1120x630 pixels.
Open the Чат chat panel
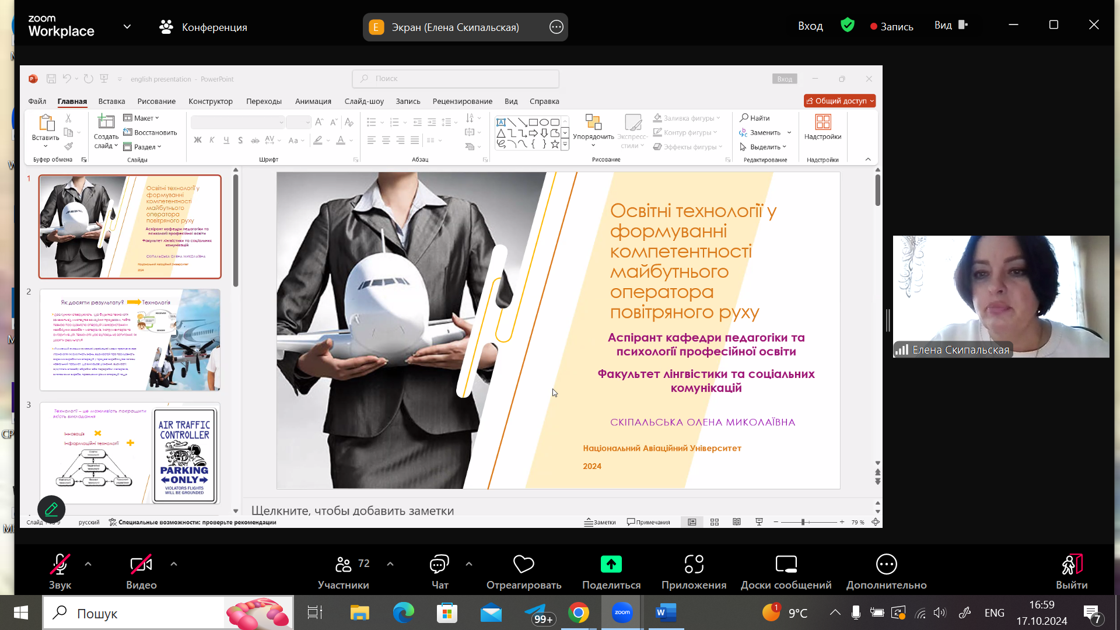point(439,565)
